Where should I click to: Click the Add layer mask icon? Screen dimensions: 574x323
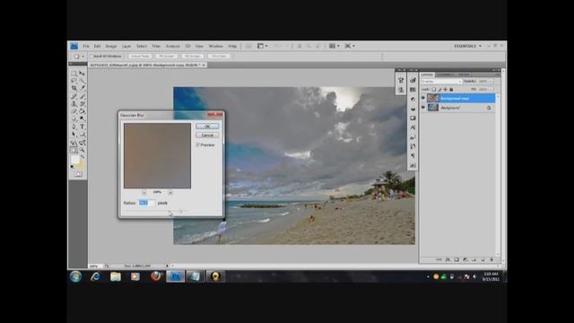(x=457, y=259)
